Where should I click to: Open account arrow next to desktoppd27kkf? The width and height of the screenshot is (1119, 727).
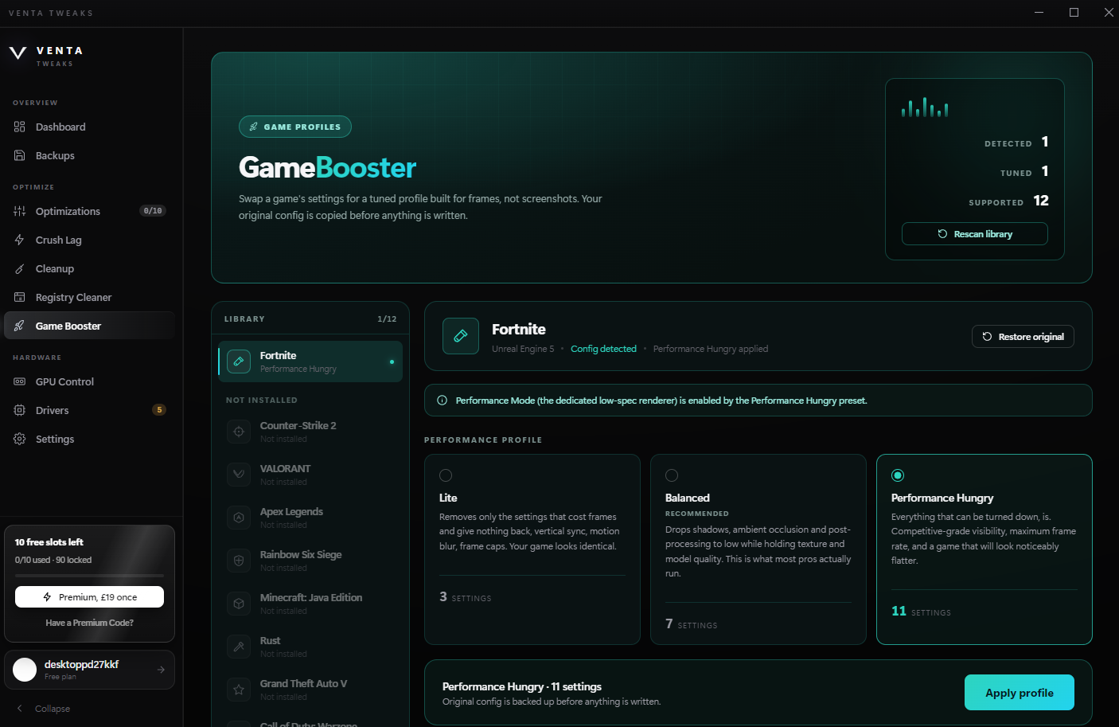pos(161,670)
